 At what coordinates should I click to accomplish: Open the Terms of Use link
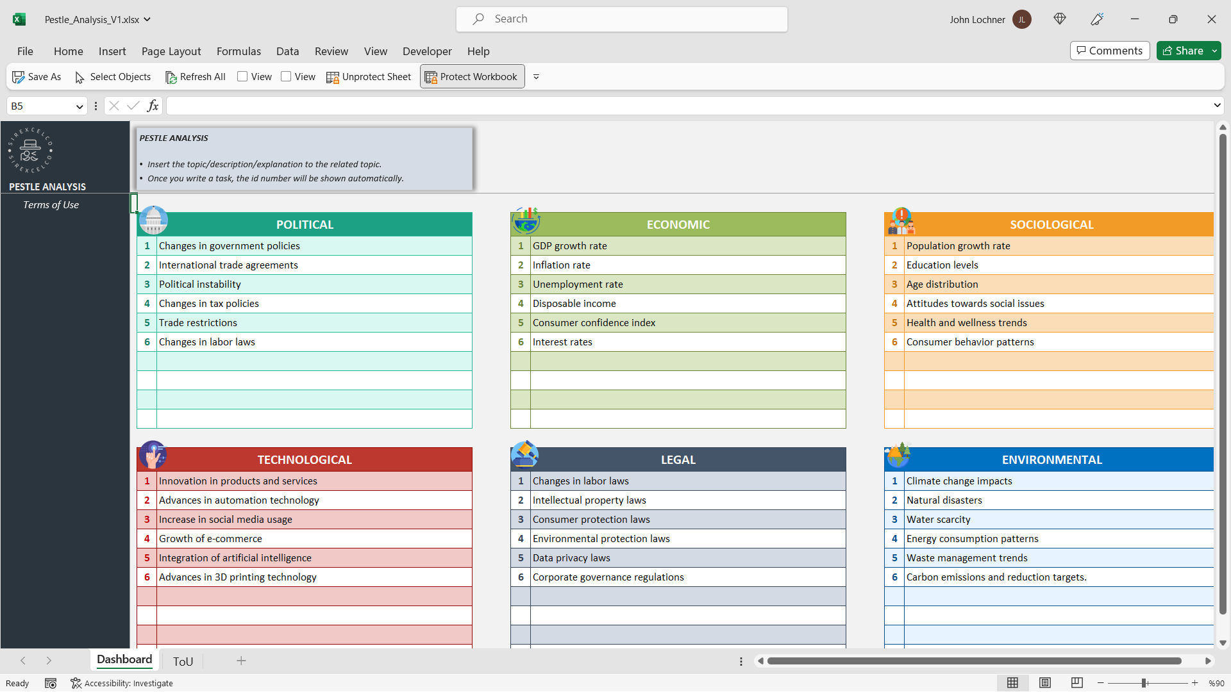pos(51,205)
